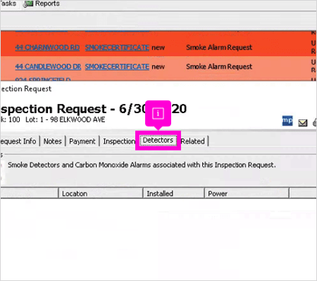This screenshot has width=317, height=281.
Task: Sort by the Location column header
Action: [101, 194]
